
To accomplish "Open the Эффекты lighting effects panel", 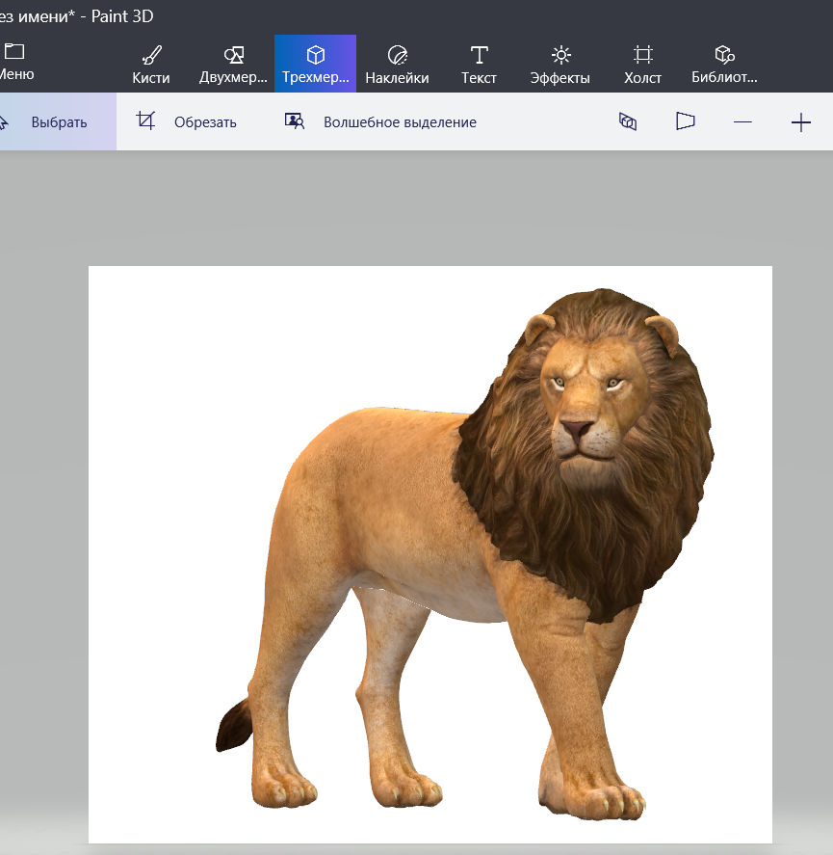I will (x=560, y=64).
